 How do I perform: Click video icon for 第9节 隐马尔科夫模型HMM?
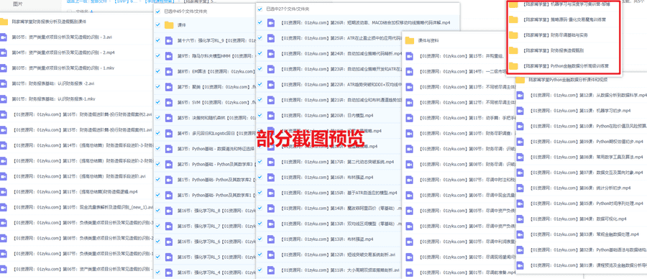click(169, 56)
